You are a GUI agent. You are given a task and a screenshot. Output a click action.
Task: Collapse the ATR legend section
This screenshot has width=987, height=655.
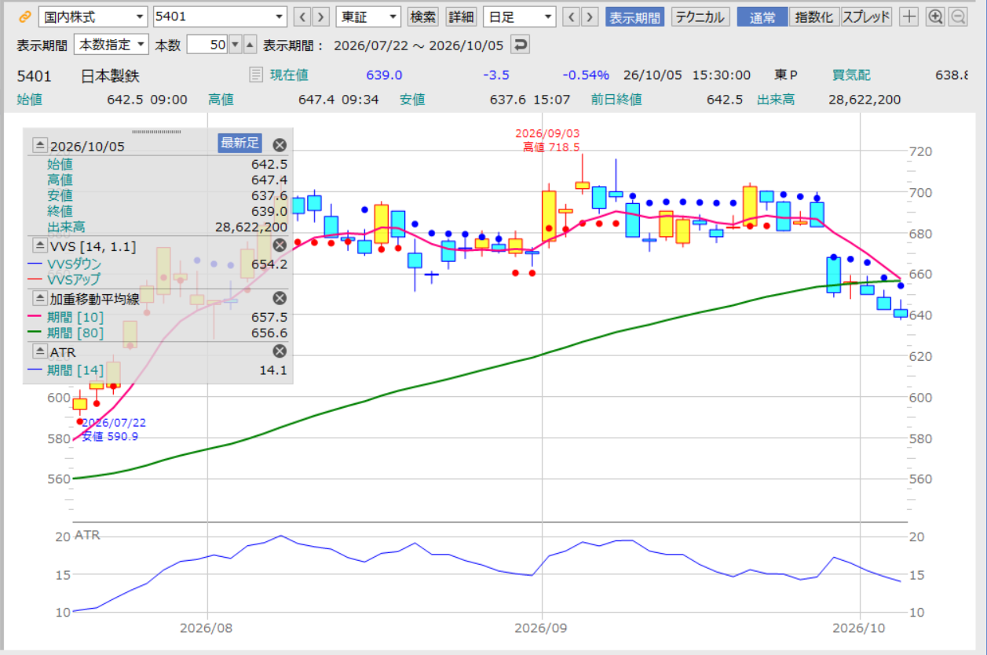click(x=39, y=352)
